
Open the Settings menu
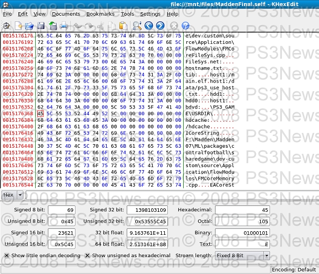tap(150, 14)
